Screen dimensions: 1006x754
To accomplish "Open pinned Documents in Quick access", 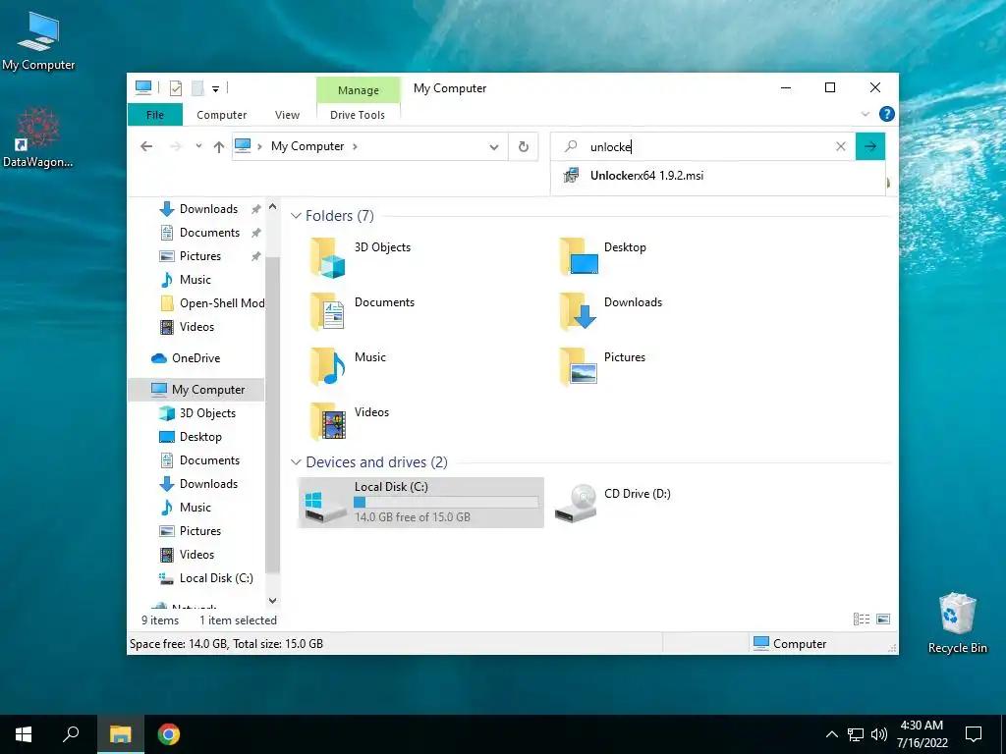I will [x=209, y=233].
